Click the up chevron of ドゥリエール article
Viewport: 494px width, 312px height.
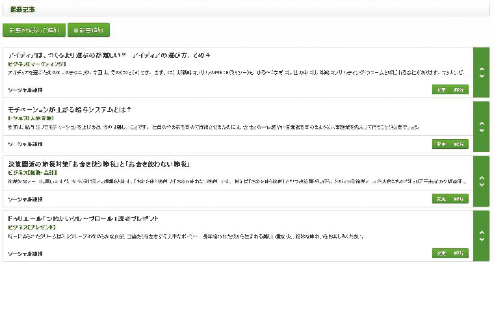click(482, 233)
